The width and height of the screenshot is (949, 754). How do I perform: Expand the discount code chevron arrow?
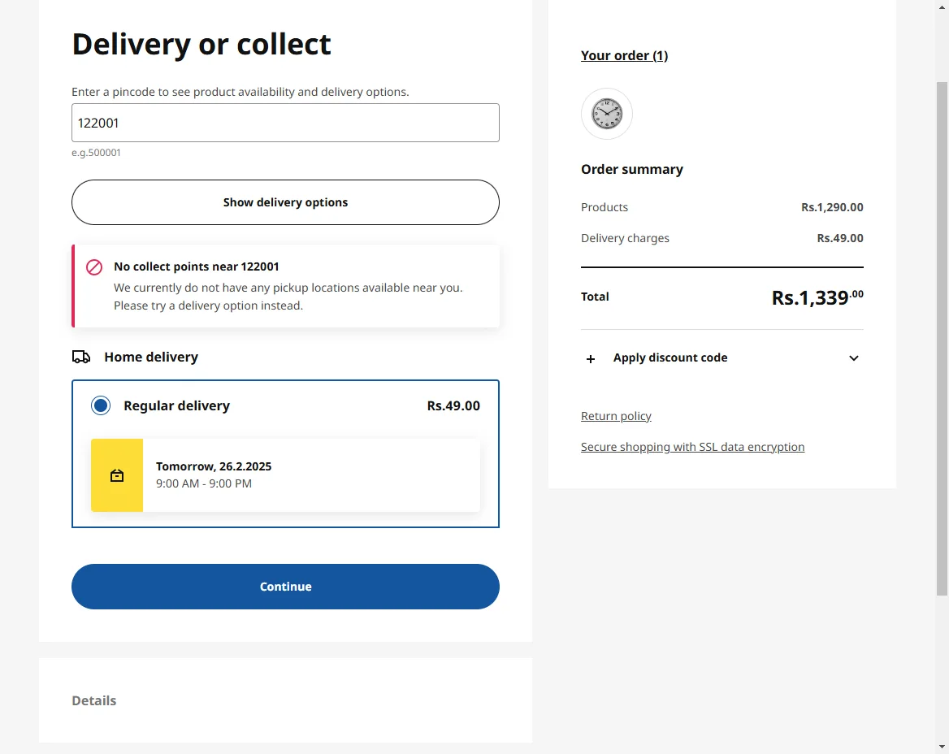pyautogui.click(x=853, y=358)
